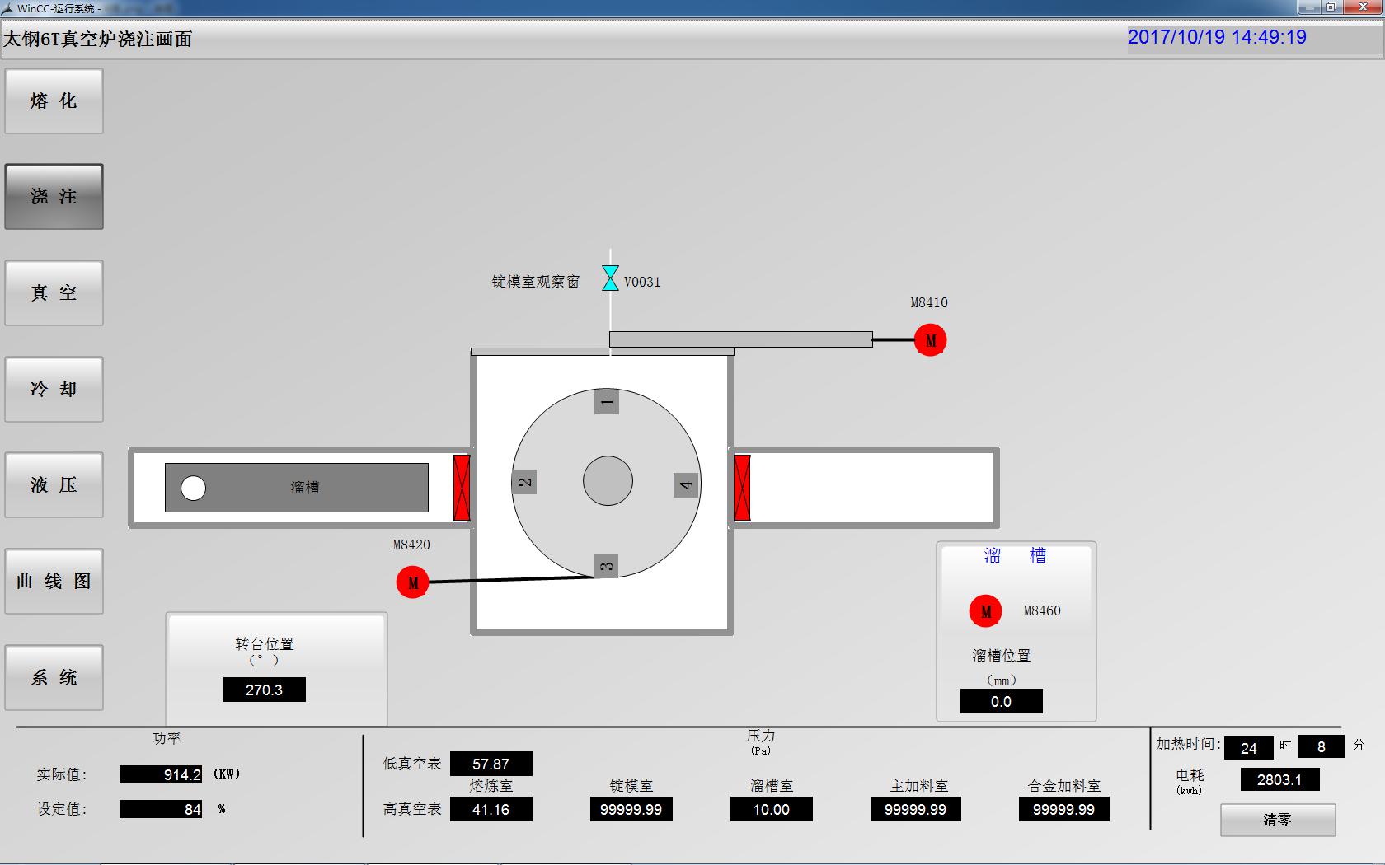Open the 熔化 melting screen
Image resolution: width=1385 pixels, height=865 pixels.
point(54,101)
